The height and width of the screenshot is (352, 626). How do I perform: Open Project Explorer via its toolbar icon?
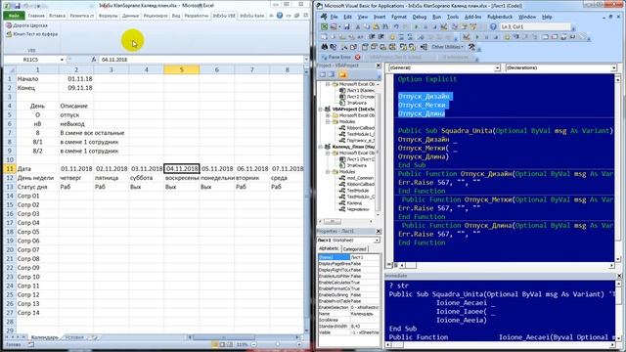455,26
